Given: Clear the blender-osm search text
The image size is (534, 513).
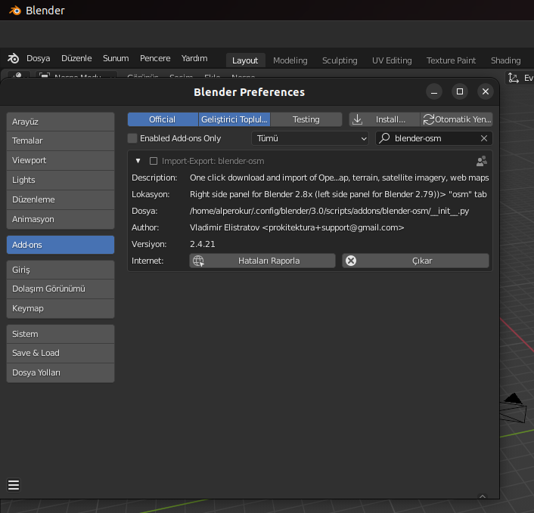Looking at the screenshot, I should 484,138.
